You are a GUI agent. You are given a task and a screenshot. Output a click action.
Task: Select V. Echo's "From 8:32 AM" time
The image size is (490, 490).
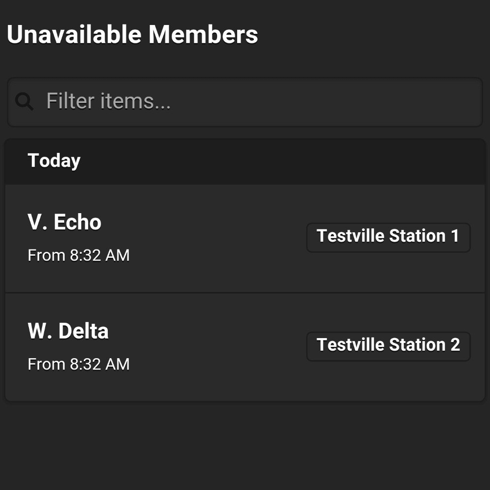78,255
